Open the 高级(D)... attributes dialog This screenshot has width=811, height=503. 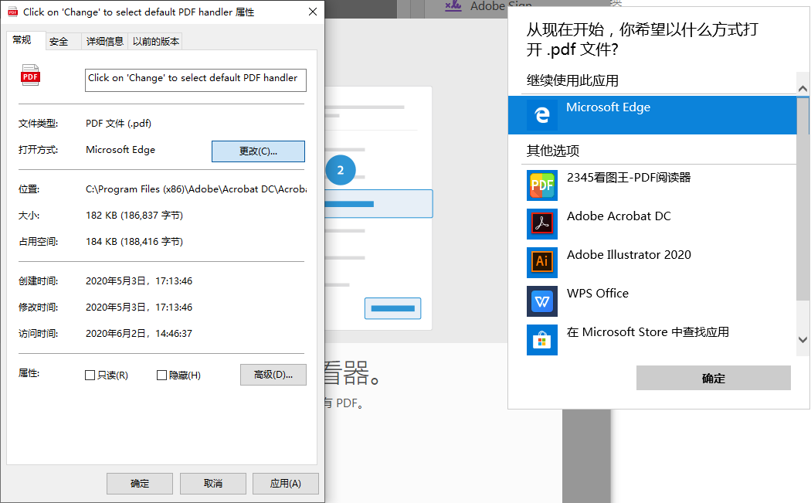pyautogui.click(x=273, y=375)
